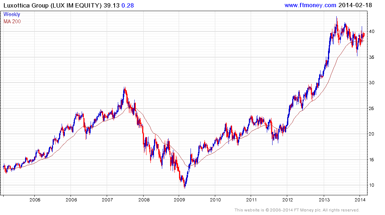Image resolution: width=385 pixels, height=215 pixels.
Task: Click the Weekly legend label
Action: 12,14
